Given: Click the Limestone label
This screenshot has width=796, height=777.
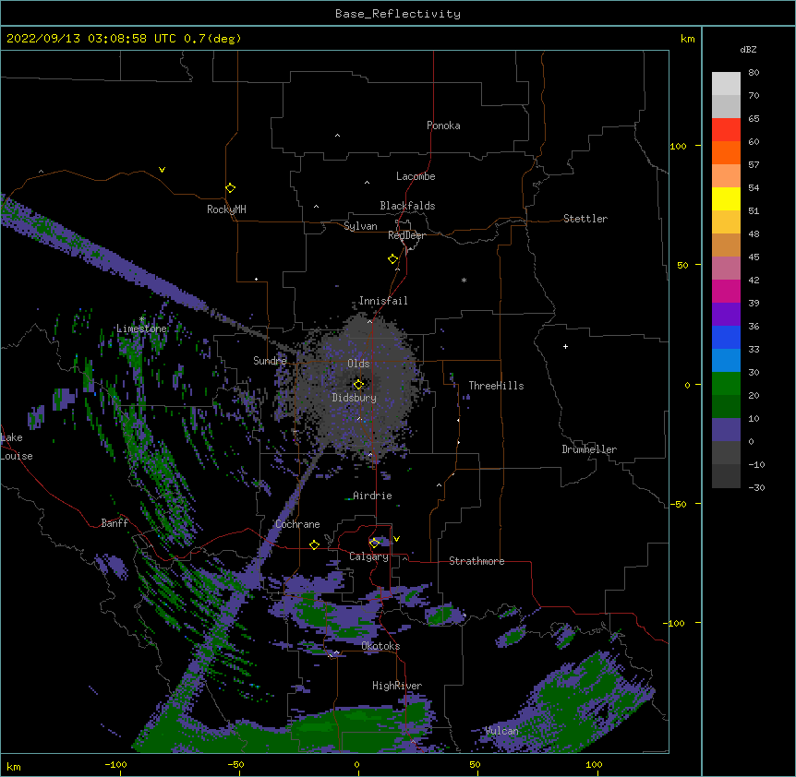Looking at the screenshot, I should coord(141,329).
